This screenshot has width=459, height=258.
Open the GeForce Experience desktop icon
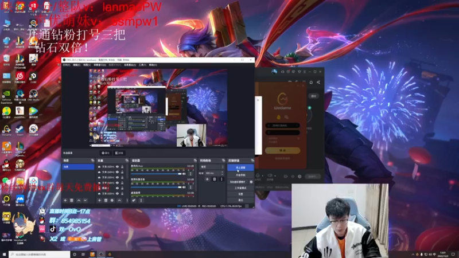pyautogui.click(x=6, y=97)
